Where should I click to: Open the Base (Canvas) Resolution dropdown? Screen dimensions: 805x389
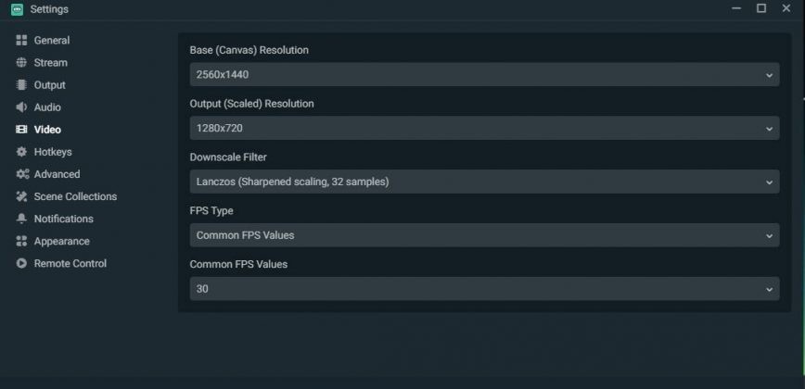(x=483, y=74)
